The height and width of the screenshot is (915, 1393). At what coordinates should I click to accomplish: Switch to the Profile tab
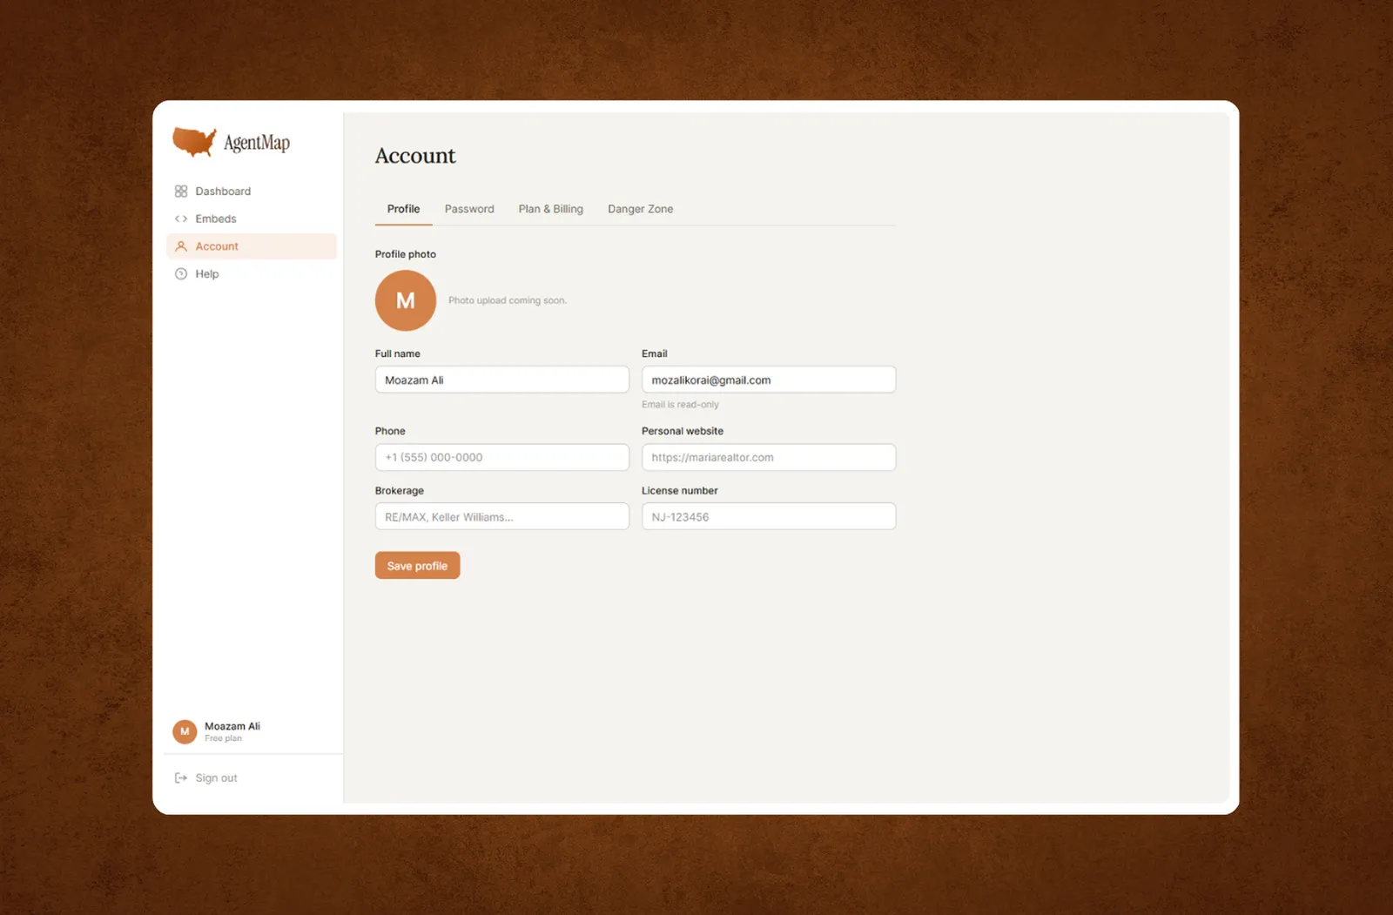(x=404, y=209)
